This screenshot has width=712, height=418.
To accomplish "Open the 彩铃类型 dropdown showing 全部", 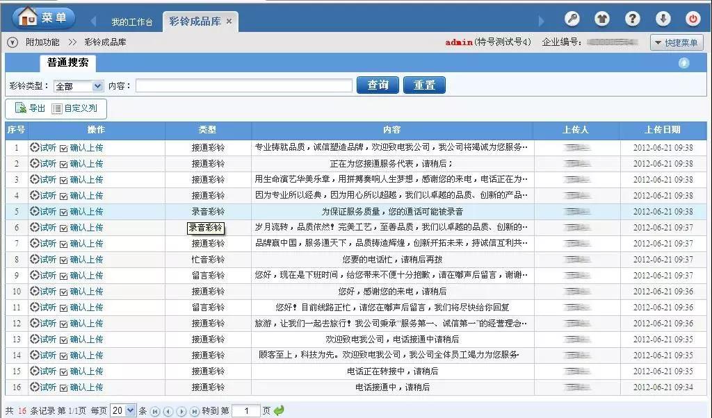I will tap(78, 86).
